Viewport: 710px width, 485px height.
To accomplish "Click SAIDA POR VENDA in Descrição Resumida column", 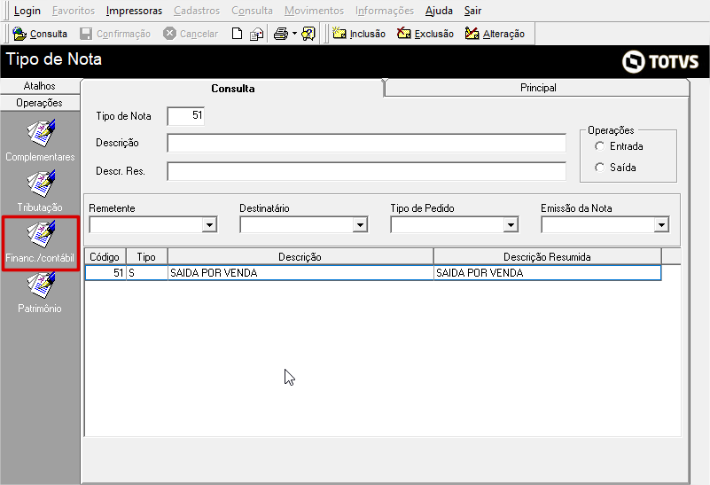I will pyautogui.click(x=547, y=273).
